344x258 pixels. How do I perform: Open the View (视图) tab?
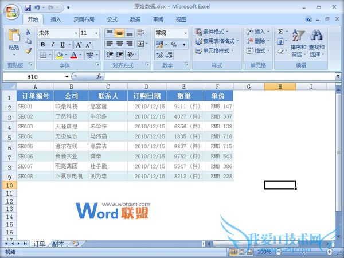click(181, 19)
